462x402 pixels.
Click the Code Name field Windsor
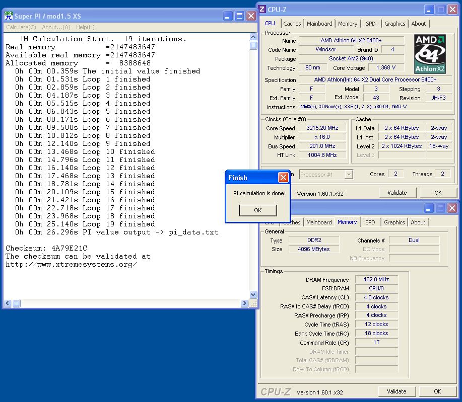click(x=326, y=49)
